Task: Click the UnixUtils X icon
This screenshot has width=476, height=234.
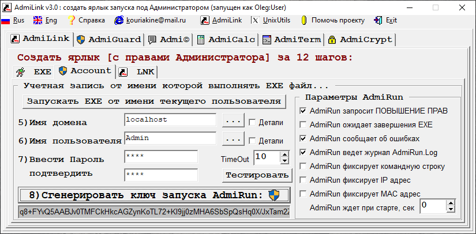Action: pos(256,20)
